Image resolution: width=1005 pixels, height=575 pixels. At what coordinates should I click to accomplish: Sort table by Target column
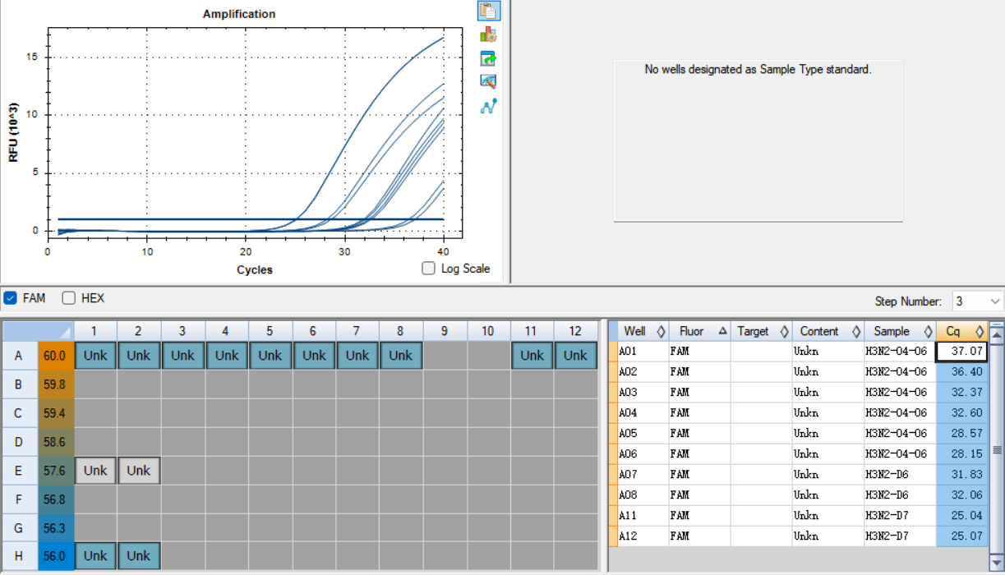coord(761,331)
